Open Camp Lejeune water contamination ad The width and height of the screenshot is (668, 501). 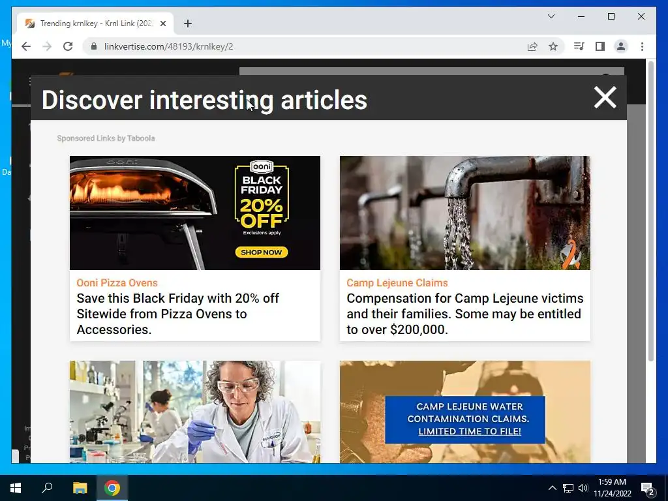coord(464,412)
